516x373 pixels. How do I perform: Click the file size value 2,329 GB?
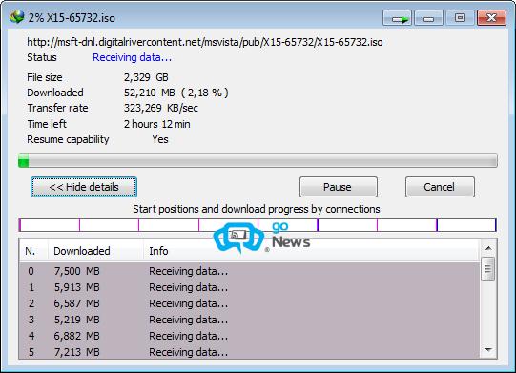(146, 77)
